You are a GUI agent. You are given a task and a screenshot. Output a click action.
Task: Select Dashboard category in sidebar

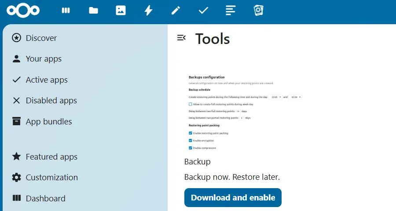45,199
